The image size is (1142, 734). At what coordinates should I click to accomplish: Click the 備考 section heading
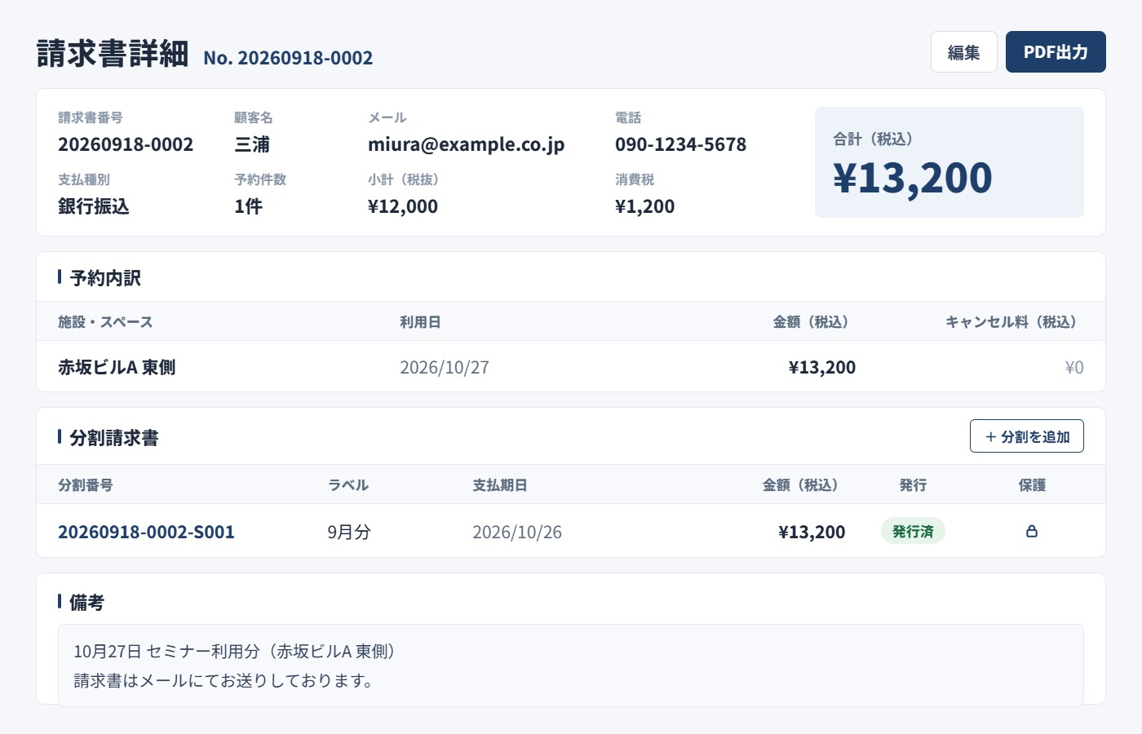click(x=87, y=603)
